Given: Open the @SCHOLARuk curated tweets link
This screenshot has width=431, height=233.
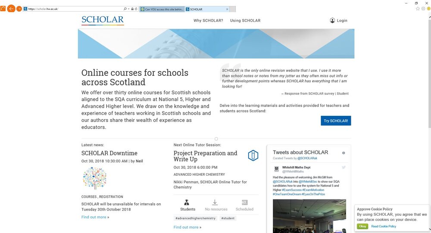Looking at the screenshot, I should 307,158.
